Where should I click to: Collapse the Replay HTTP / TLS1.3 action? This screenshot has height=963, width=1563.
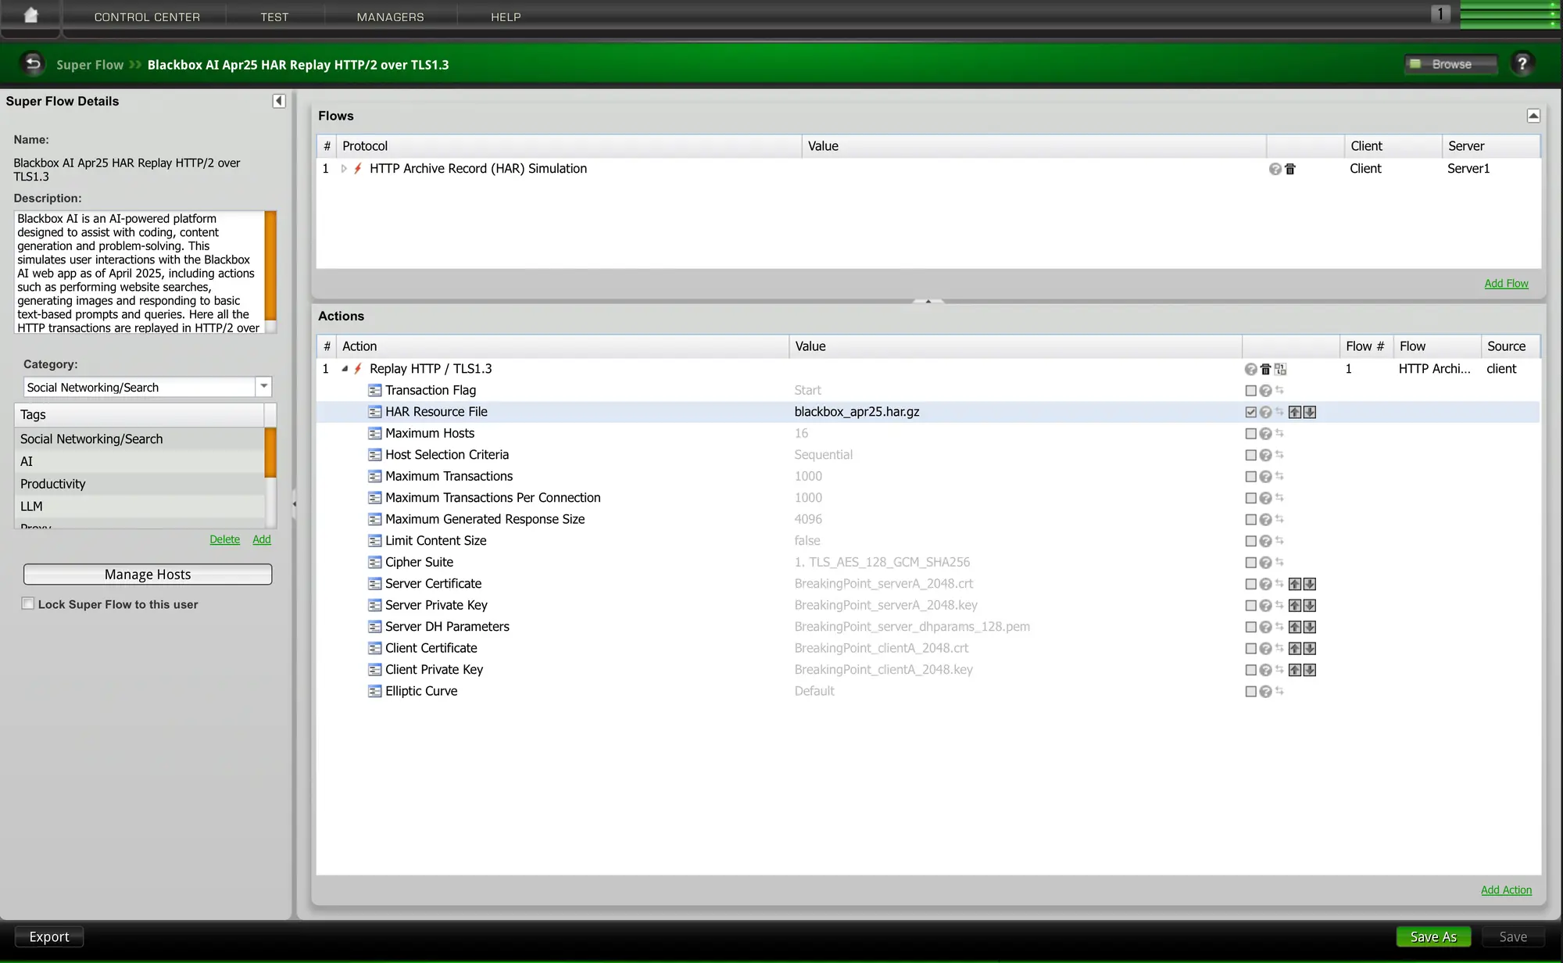[345, 369]
